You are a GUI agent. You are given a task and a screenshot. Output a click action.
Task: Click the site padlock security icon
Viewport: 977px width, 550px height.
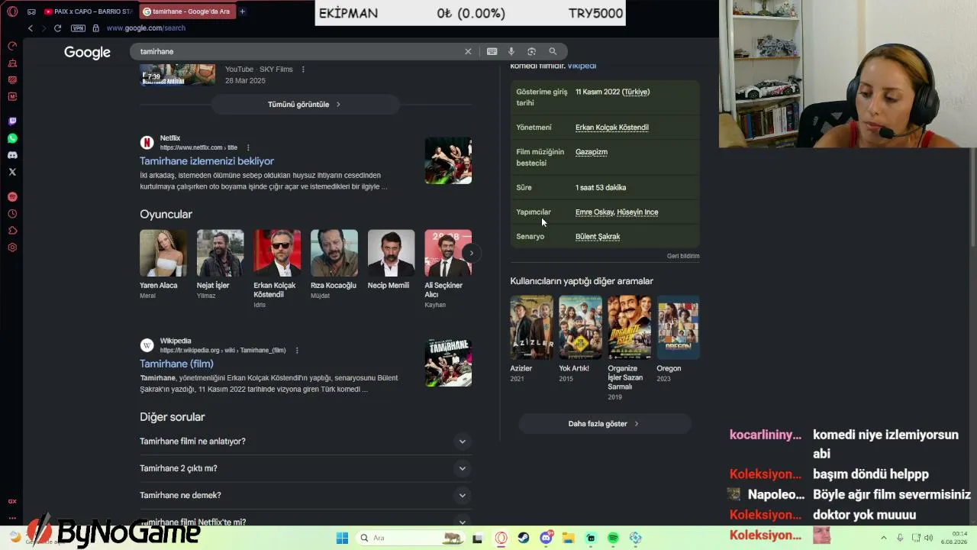(95, 28)
